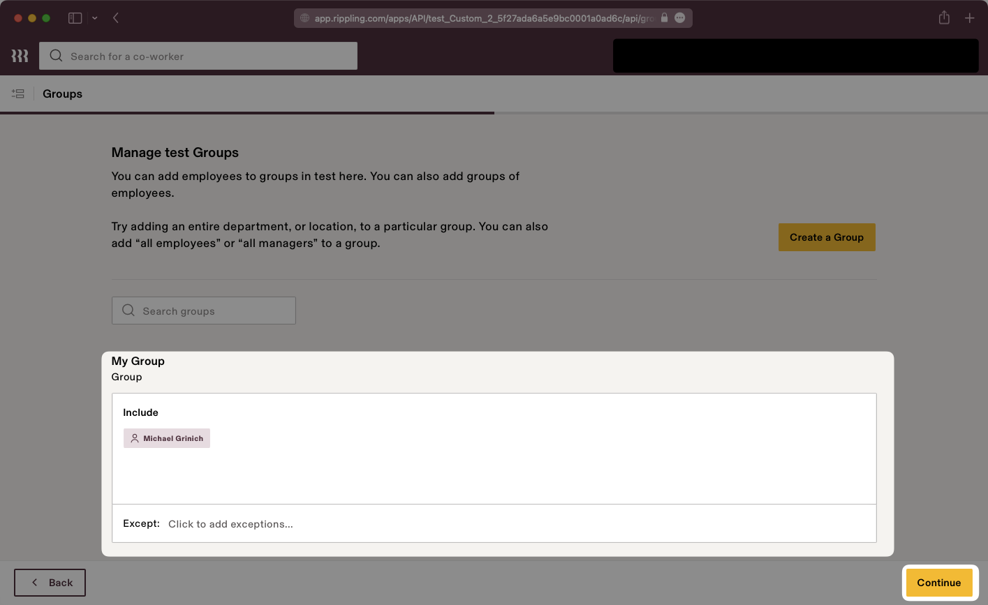The width and height of the screenshot is (988, 605).
Task: Click the groups list icon beside the Groups title
Action: point(18,94)
